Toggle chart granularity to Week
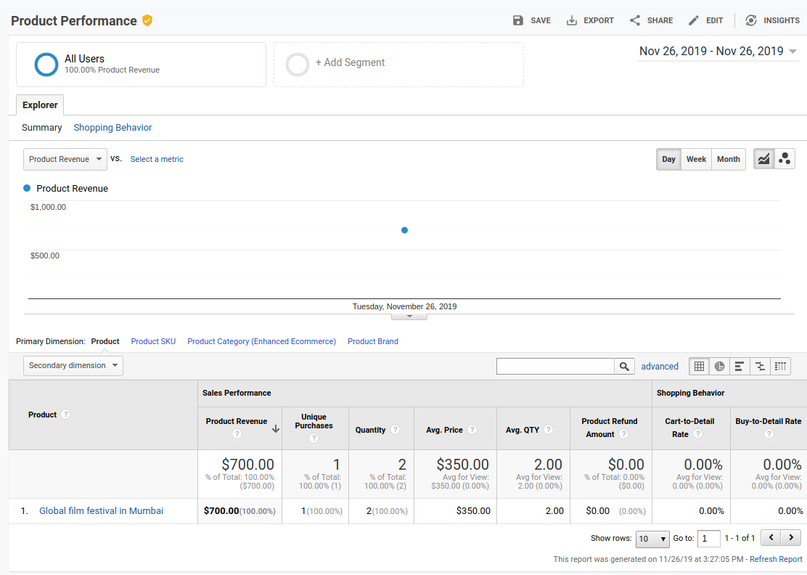The image size is (807, 575). click(x=696, y=159)
